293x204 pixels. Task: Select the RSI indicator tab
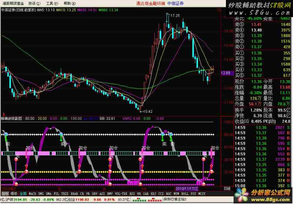click(132, 194)
